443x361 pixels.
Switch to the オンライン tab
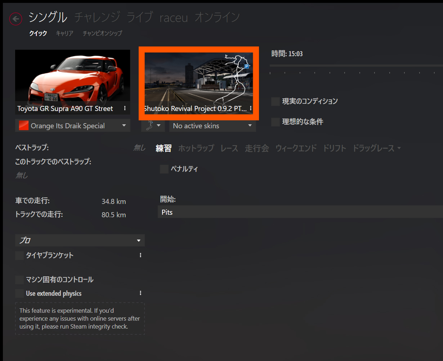tap(217, 17)
